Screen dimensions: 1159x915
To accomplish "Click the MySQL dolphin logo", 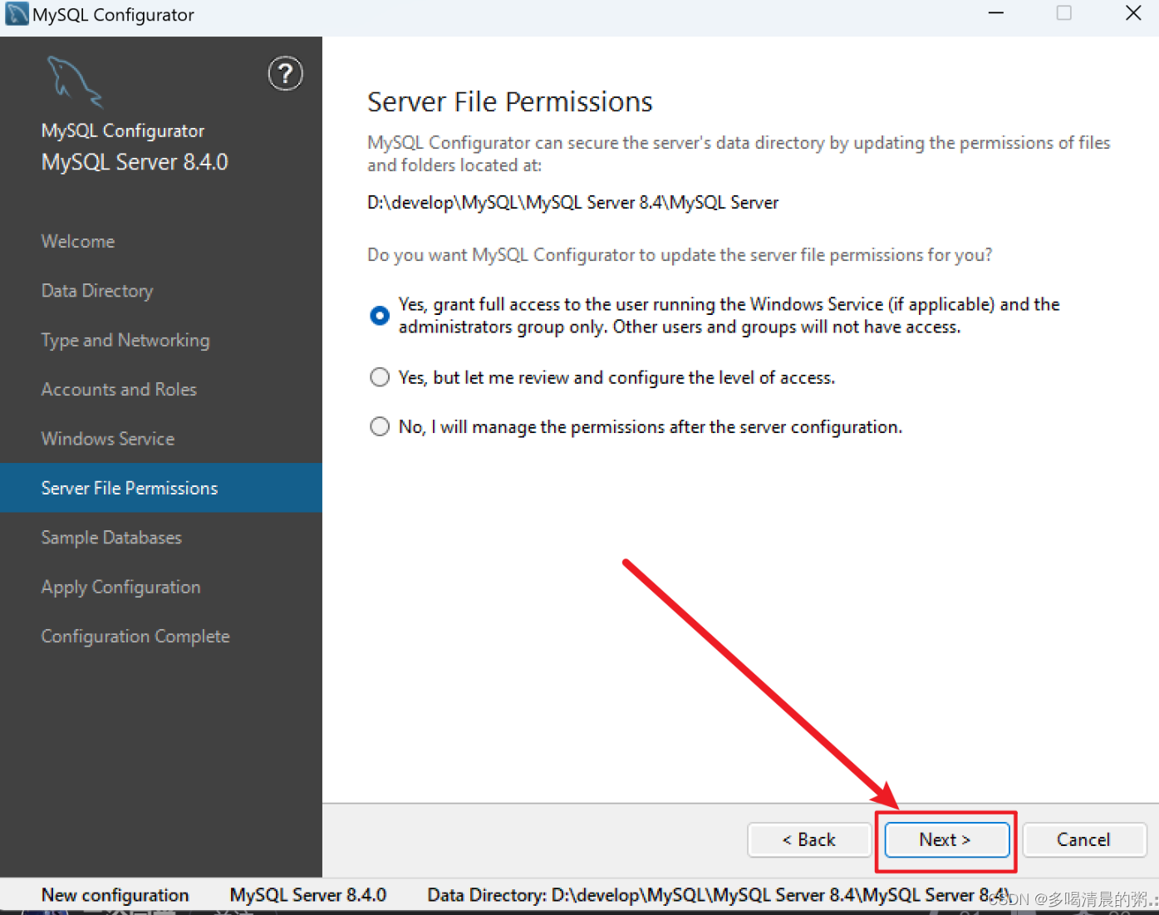I will pos(75,81).
